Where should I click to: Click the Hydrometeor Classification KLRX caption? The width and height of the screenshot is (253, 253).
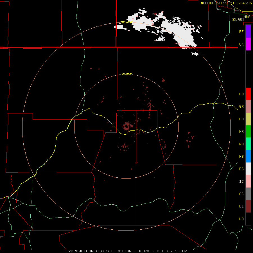coord(126,251)
